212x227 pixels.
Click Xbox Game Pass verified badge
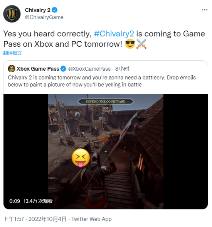[63, 69]
